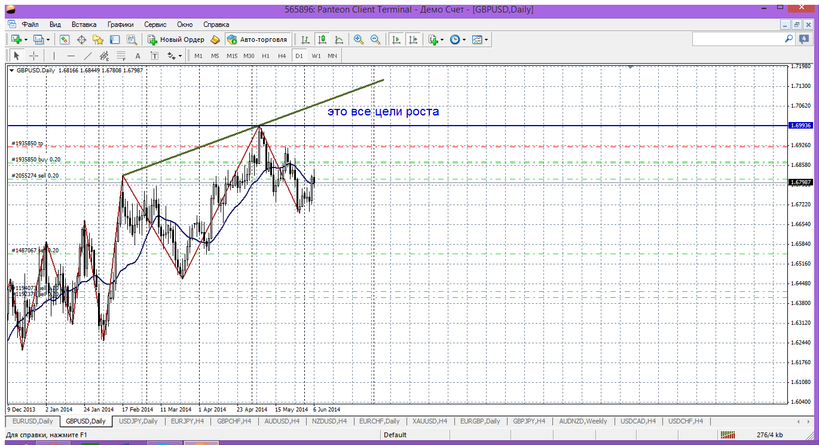Select the Equidistant Channel tool

104,56
